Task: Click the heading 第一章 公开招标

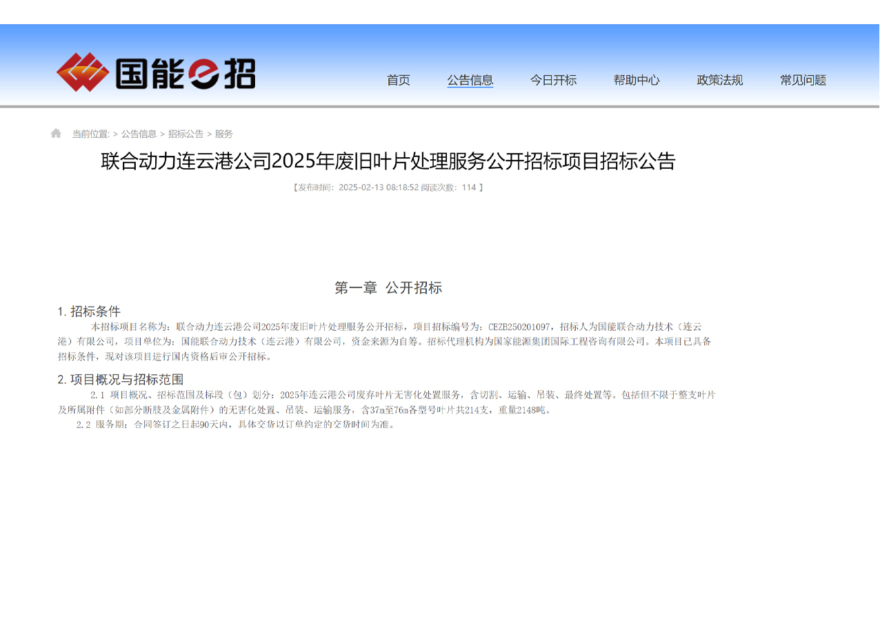Action: click(x=388, y=288)
